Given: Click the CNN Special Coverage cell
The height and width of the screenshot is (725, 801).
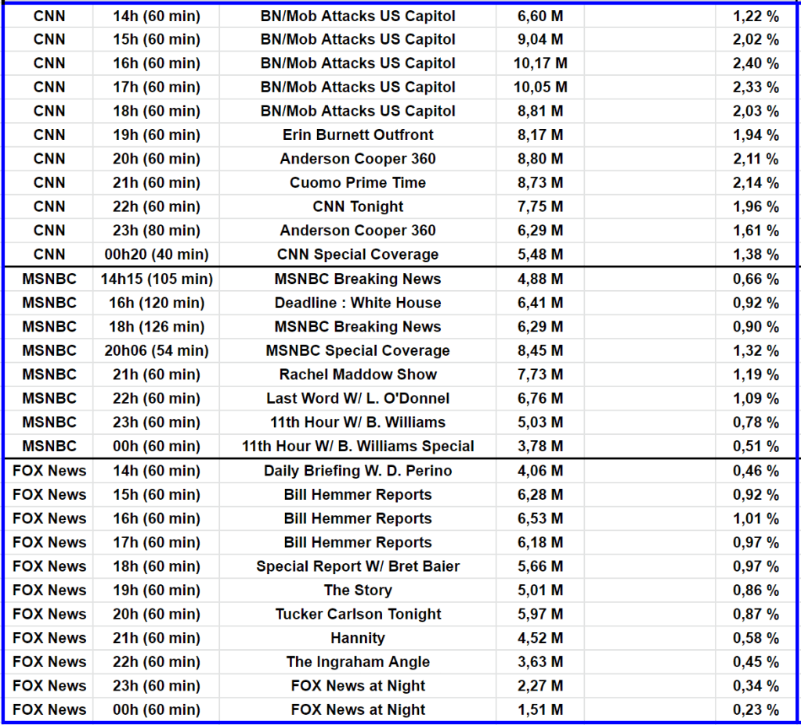Looking at the screenshot, I should pos(358,255).
